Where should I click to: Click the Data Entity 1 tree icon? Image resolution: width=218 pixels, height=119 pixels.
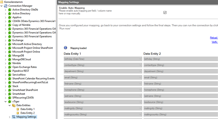pyautogui.click(x=18, y=109)
